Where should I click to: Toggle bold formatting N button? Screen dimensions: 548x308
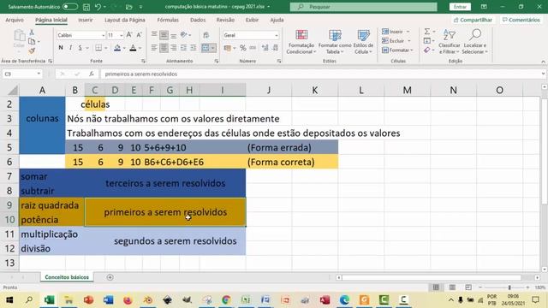(x=61, y=48)
